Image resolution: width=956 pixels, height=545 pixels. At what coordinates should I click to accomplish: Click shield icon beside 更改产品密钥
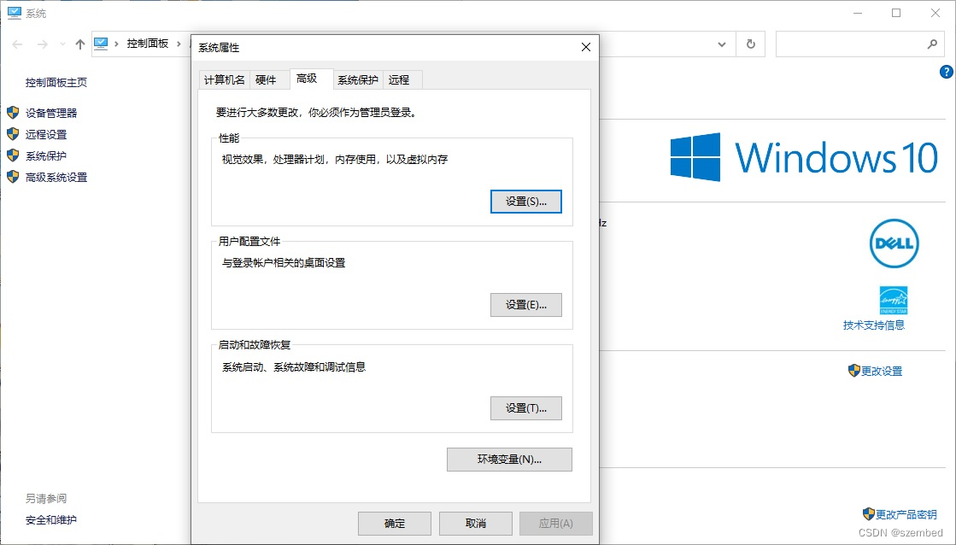click(x=869, y=514)
